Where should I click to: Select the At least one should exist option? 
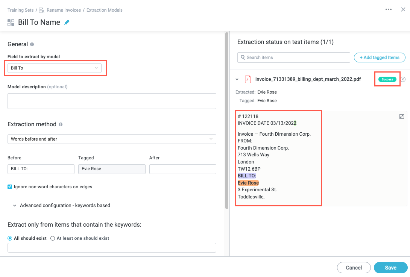coord(53,238)
